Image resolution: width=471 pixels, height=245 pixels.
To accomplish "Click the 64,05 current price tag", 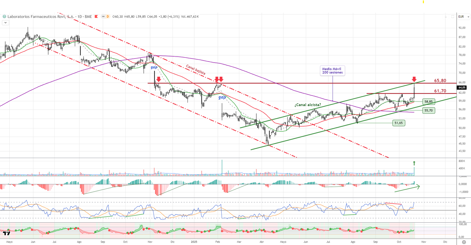I will pyautogui.click(x=462, y=88).
